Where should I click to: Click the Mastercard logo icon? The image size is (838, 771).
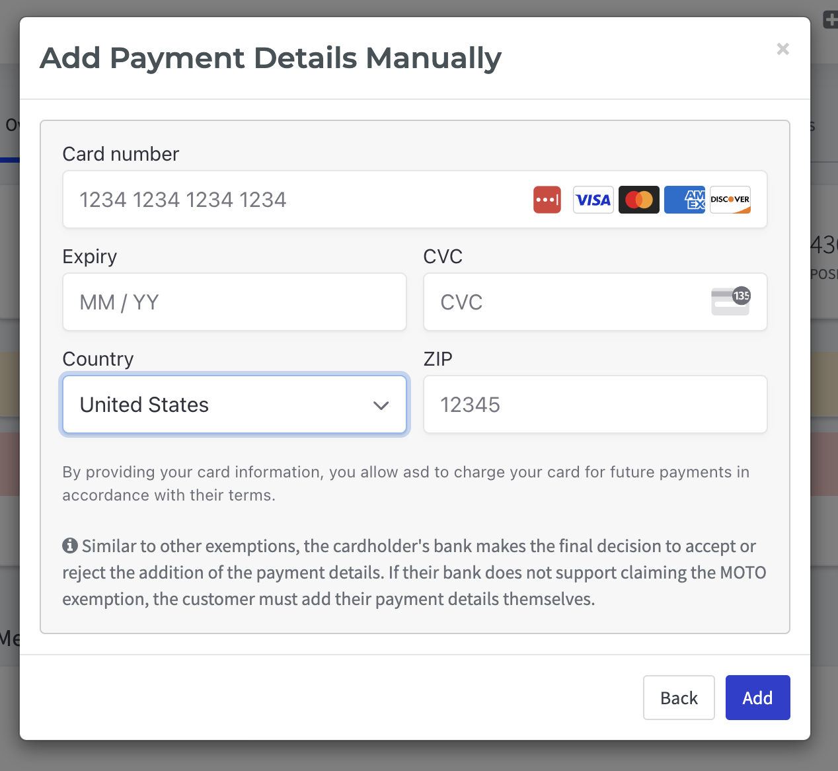pyautogui.click(x=638, y=200)
